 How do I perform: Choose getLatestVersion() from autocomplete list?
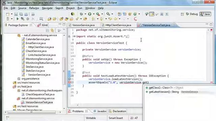tap(173, 92)
